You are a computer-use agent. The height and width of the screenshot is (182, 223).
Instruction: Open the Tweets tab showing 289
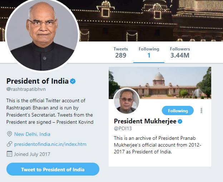coord(120,52)
